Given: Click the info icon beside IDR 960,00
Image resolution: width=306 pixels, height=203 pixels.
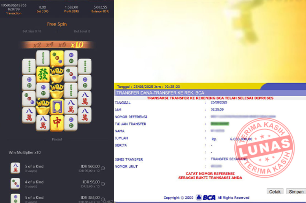Looking at the screenshot, I should tap(103, 168).
